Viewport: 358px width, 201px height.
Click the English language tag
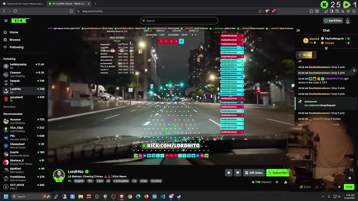pos(79,181)
